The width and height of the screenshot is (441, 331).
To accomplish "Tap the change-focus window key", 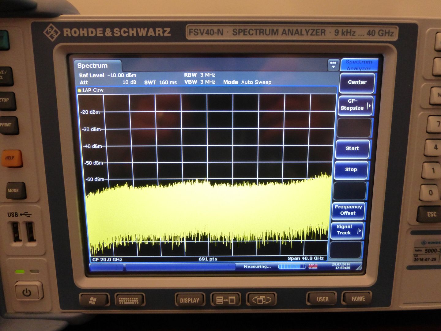I will 261,299.
